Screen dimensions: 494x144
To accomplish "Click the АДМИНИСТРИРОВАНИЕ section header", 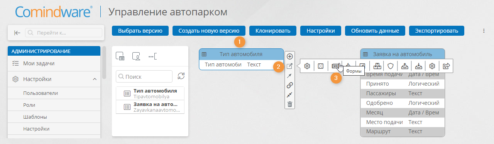I will coord(54,51).
